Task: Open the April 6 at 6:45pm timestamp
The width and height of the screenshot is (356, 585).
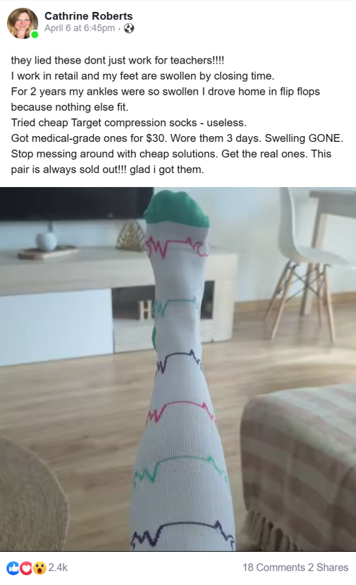Action: (80, 28)
